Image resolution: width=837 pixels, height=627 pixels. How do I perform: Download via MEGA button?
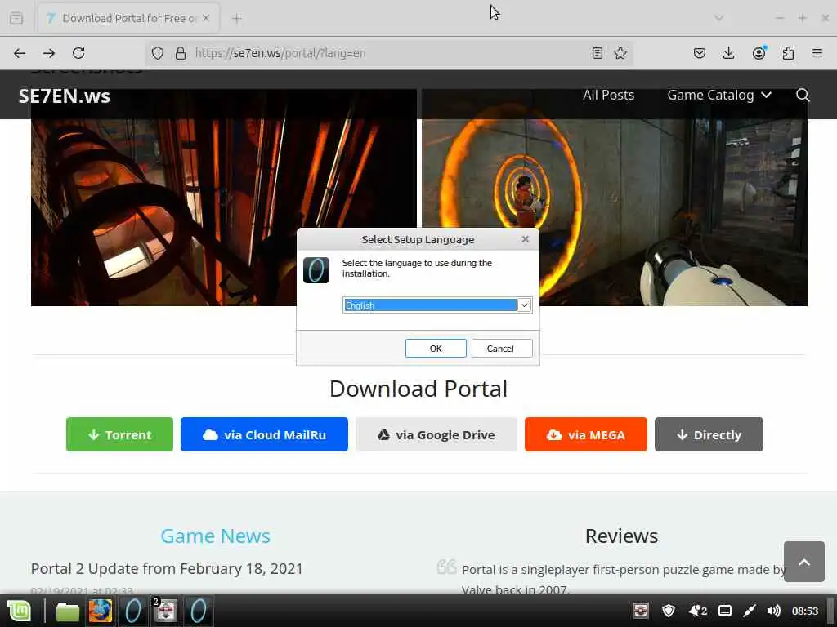coord(585,434)
